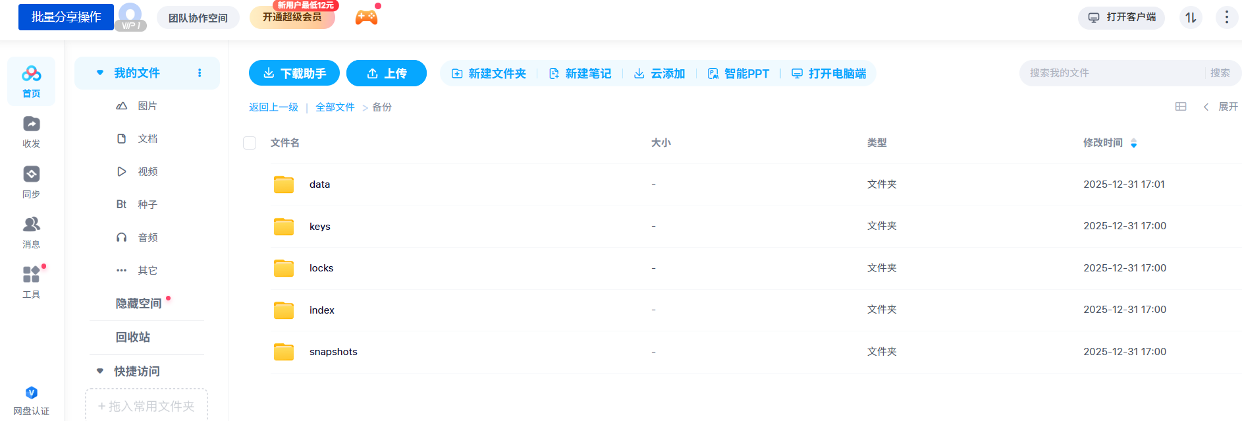
Task: Click the 搜索我的文件 search field
Action: (x=1113, y=73)
